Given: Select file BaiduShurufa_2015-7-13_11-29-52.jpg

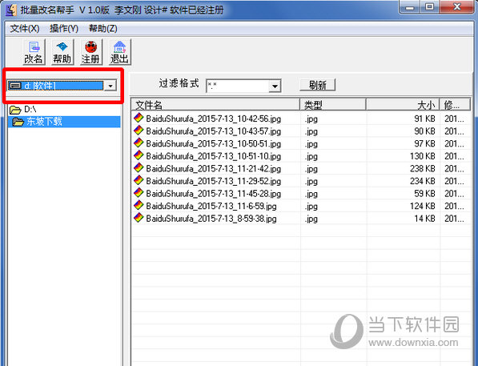Looking at the screenshot, I should [214, 181].
